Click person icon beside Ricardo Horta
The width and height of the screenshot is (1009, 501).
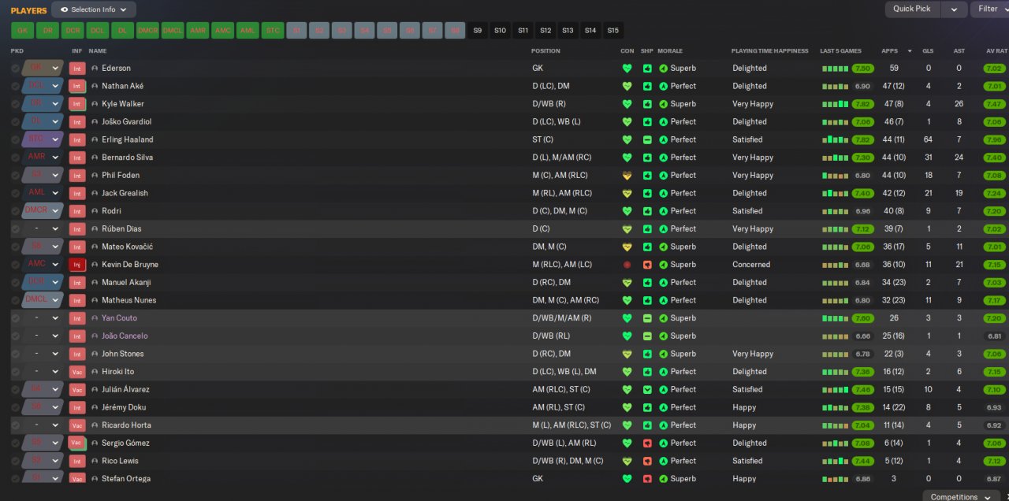(95, 425)
